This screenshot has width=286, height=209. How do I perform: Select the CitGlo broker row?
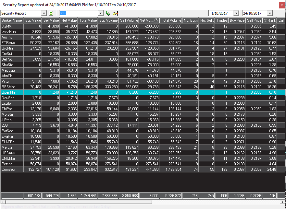tap(143, 103)
